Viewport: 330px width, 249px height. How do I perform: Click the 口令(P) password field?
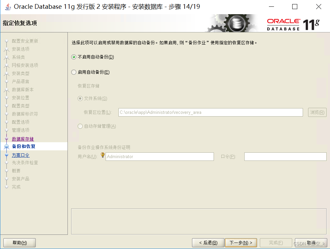[x=285, y=156]
